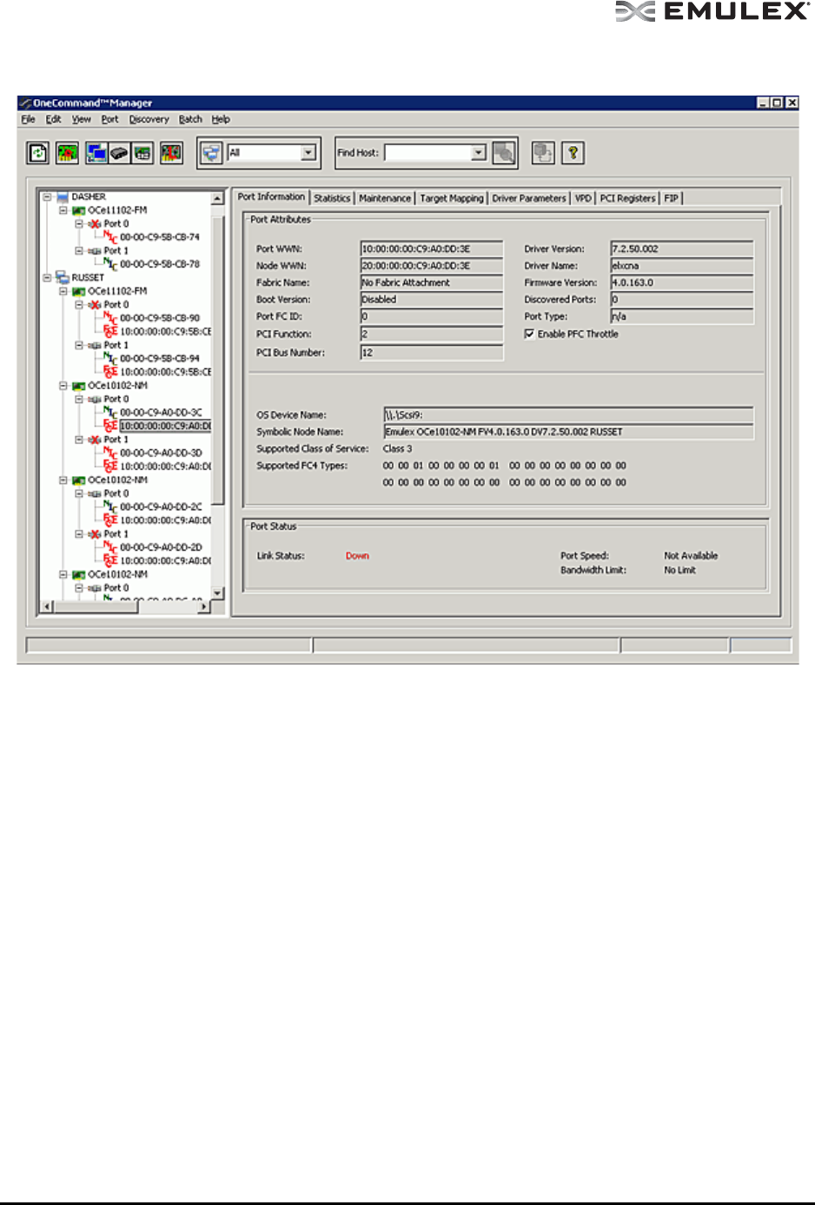
Task: Click adapter card icon of DASHER's OCe11102-FM
Action: (78, 210)
